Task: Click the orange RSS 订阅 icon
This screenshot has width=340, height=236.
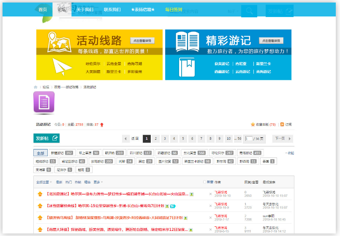Action: pyautogui.click(x=283, y=125)
